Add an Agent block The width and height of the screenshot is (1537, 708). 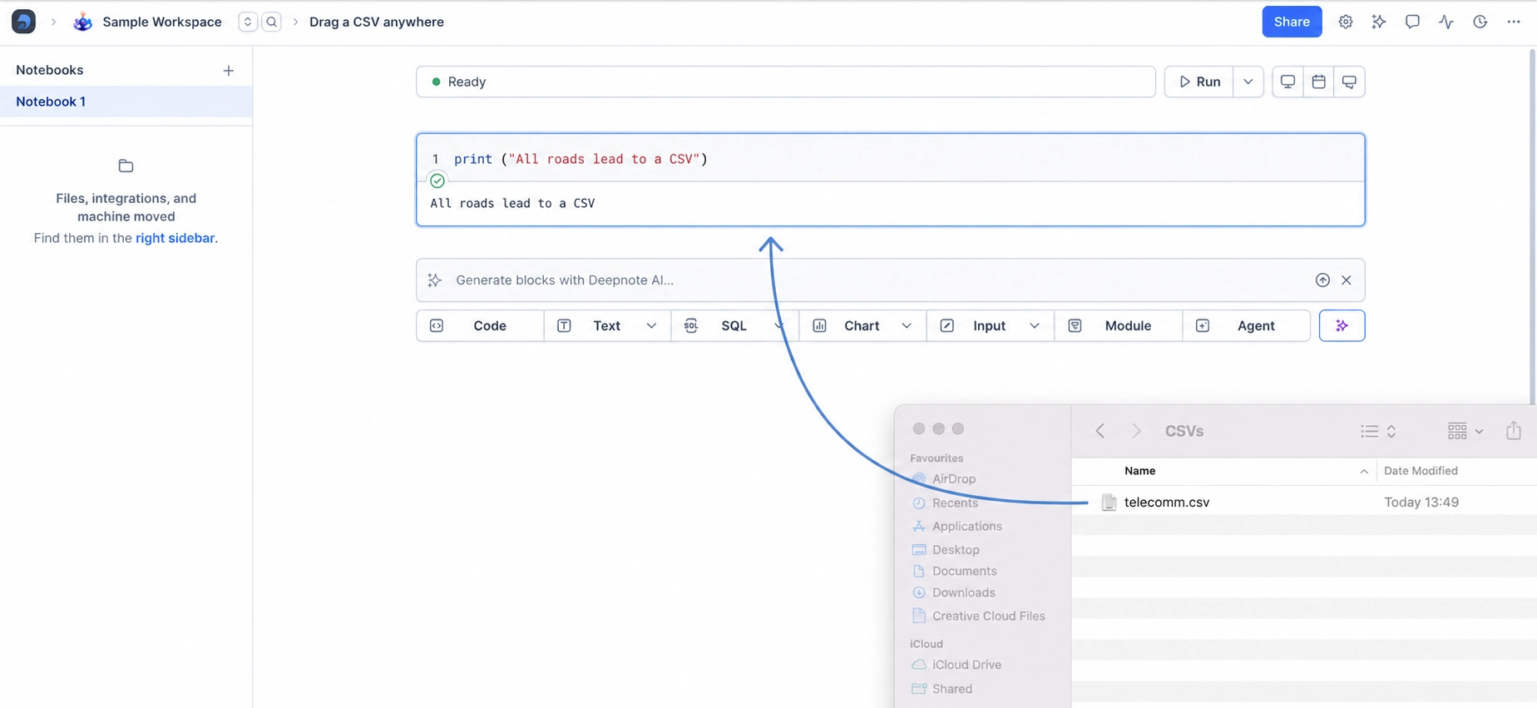[x=1246, y=325]
